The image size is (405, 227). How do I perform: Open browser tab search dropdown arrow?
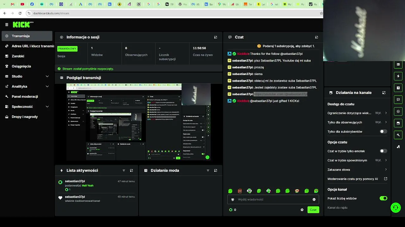click(x=4, y=4)
